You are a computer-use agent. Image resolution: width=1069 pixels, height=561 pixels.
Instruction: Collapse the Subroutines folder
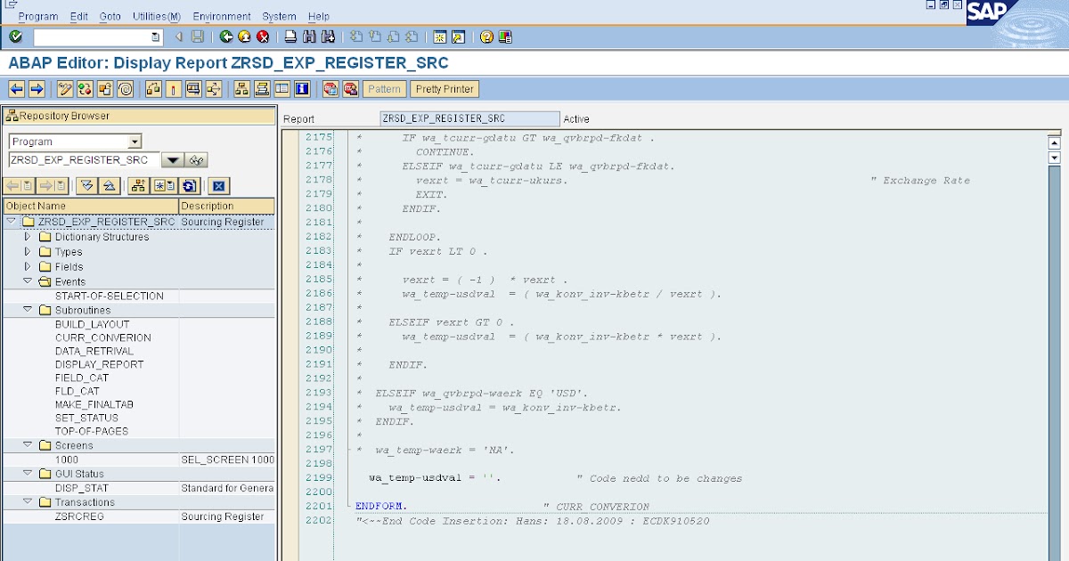(28, 310)
